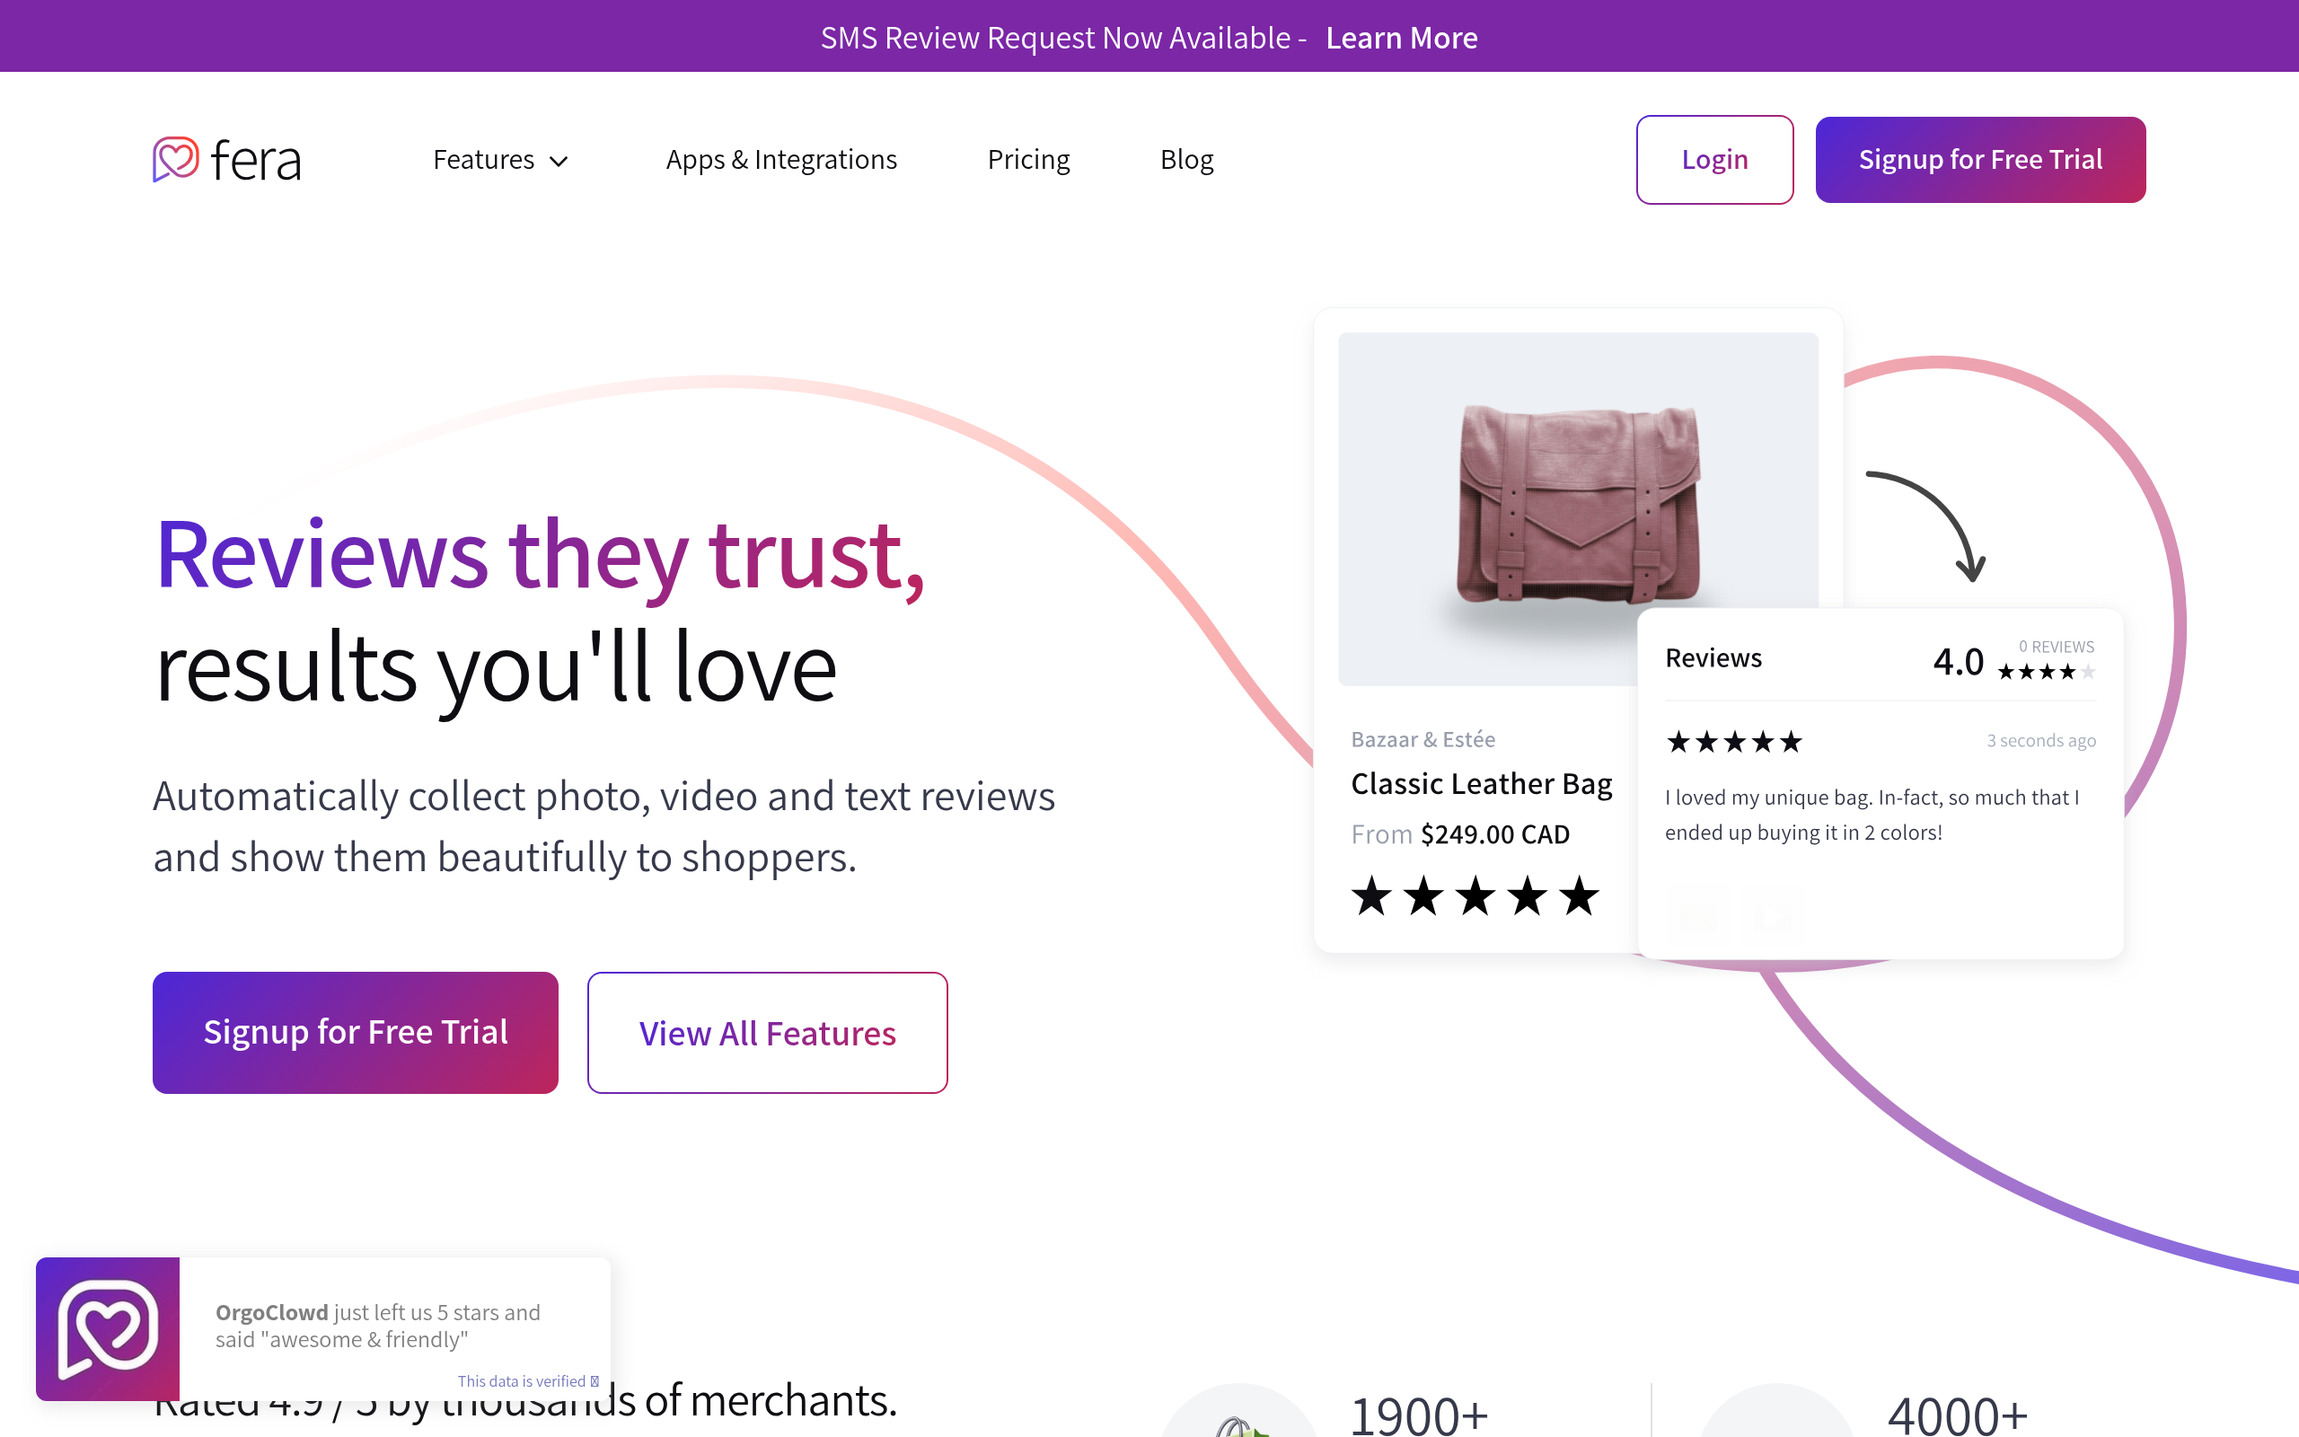Click the leather bag product image
The width and height of the screenshot is (2299, 1437).
(x=1578, y=508)
